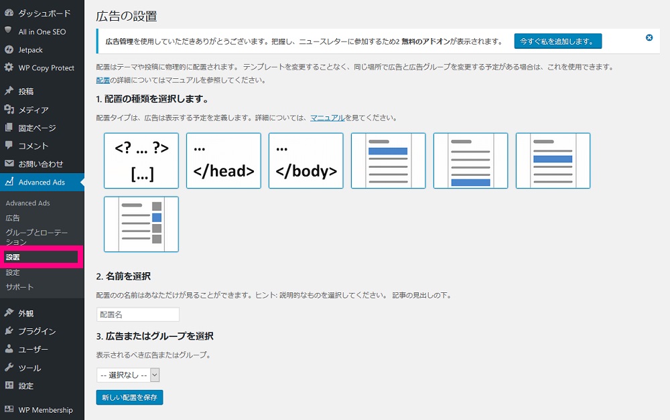Screen dimensions: 670x420
Task: Open the マニュアル link under placement types
Action: pyautogui.click(x=328, y=118)
